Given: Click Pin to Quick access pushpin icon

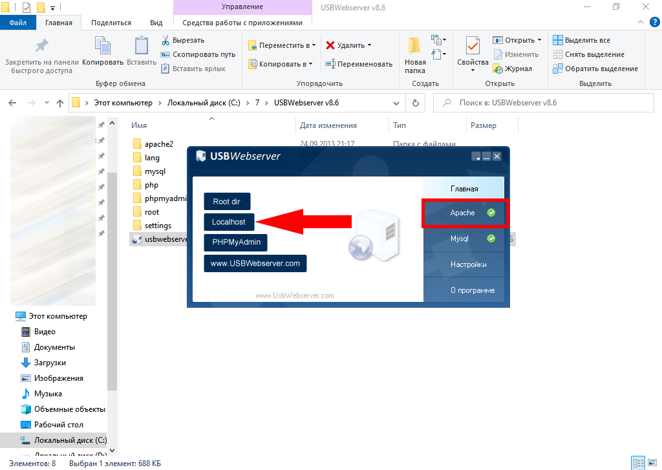Looking at the screenshot, I should click(41, 47).
